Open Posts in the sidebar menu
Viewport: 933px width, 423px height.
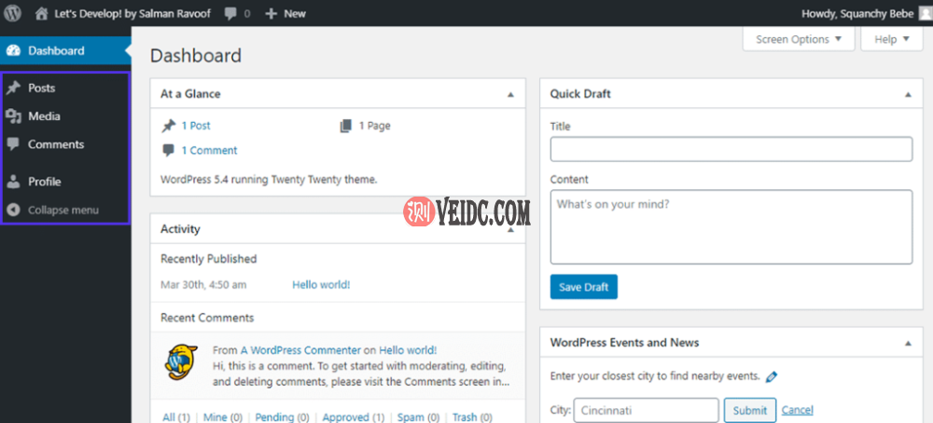pos(42,88)
